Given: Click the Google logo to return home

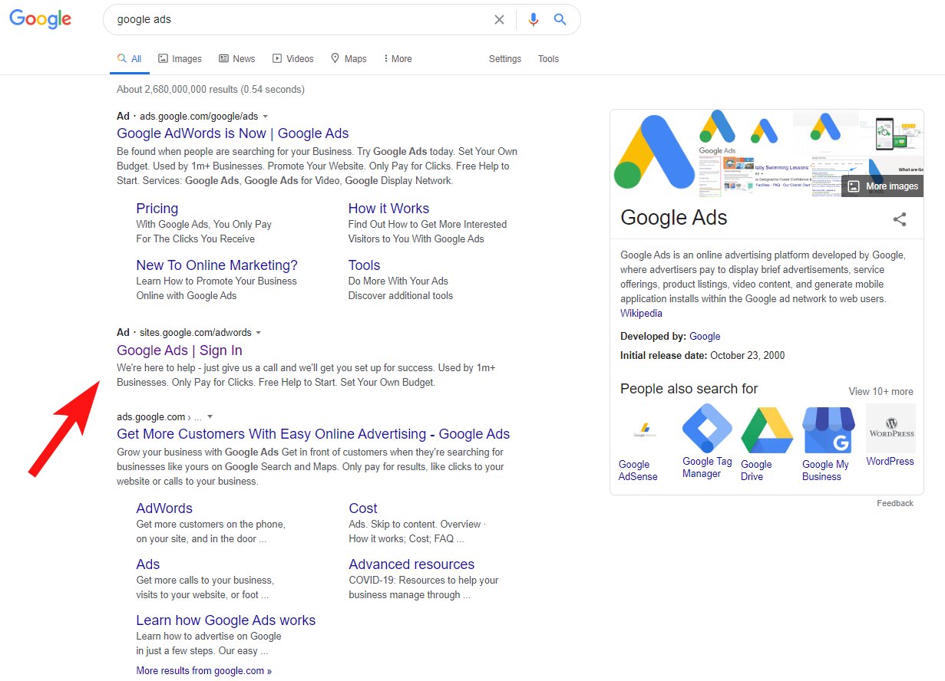Looking at the screenshot, I should [x=40, y=19].
